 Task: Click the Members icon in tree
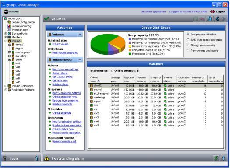[x=9, y=37]
